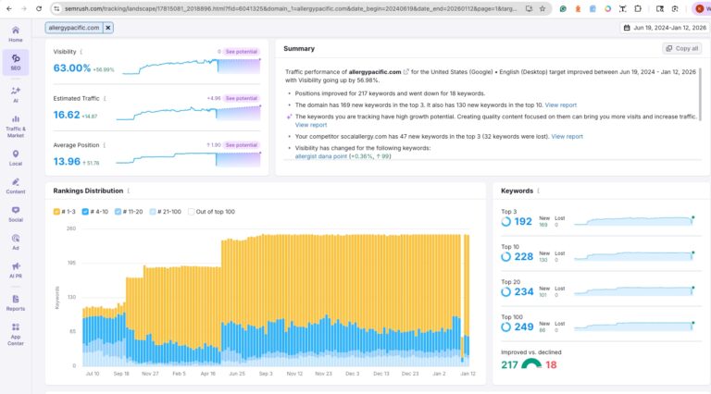Toggle the #21-100 legend checkbox
711x394 pixels.
pyautogui.click(x=153, y=212)
